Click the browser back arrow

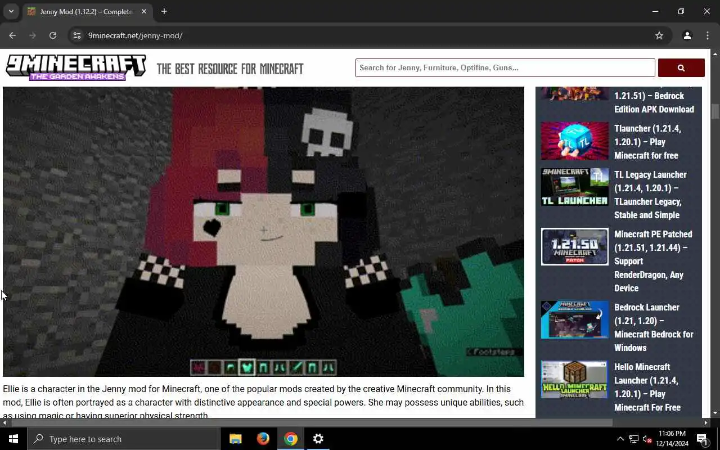click(x=12, y=35)
